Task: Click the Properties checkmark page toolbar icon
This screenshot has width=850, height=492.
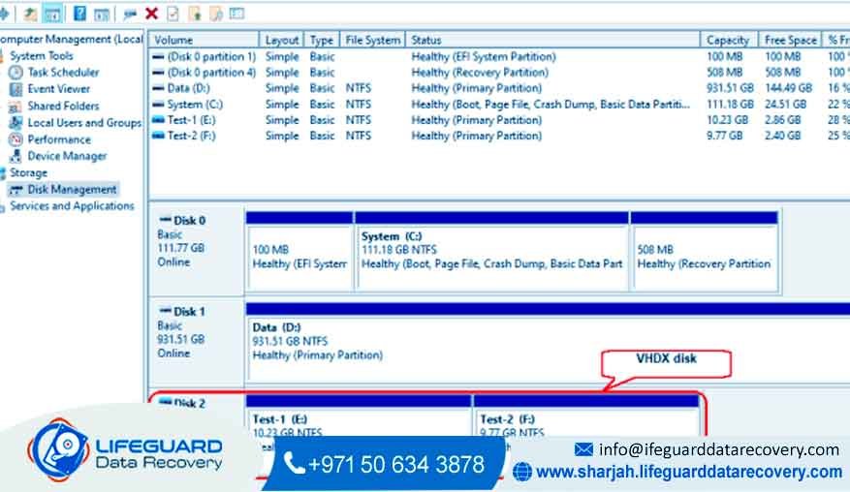Action: [173, 14]
